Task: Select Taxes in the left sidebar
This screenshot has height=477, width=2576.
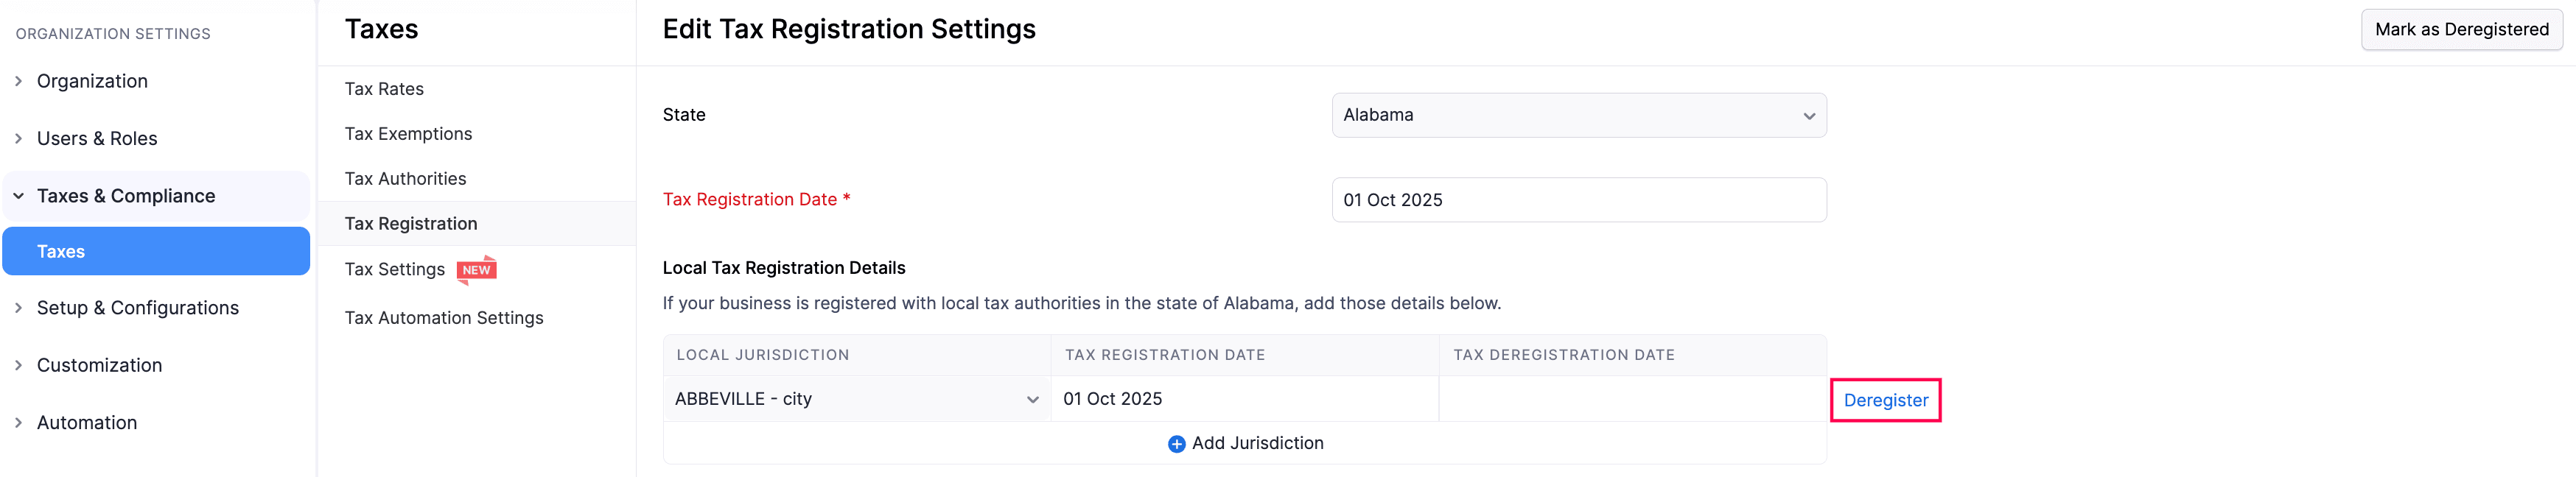Action: (x=62, y=251)
